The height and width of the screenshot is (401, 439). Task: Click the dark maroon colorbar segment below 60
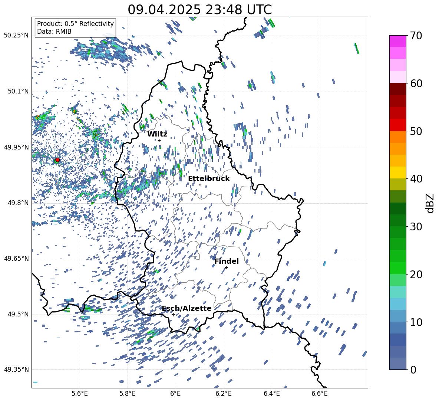[397, 89]
